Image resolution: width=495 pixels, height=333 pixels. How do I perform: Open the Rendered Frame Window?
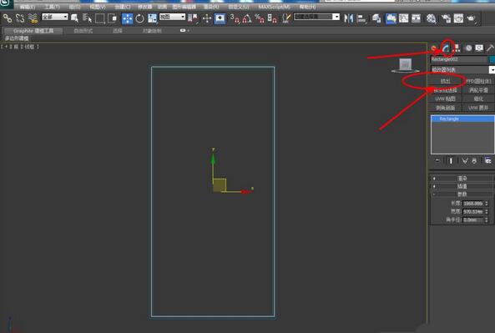(458, 18)
